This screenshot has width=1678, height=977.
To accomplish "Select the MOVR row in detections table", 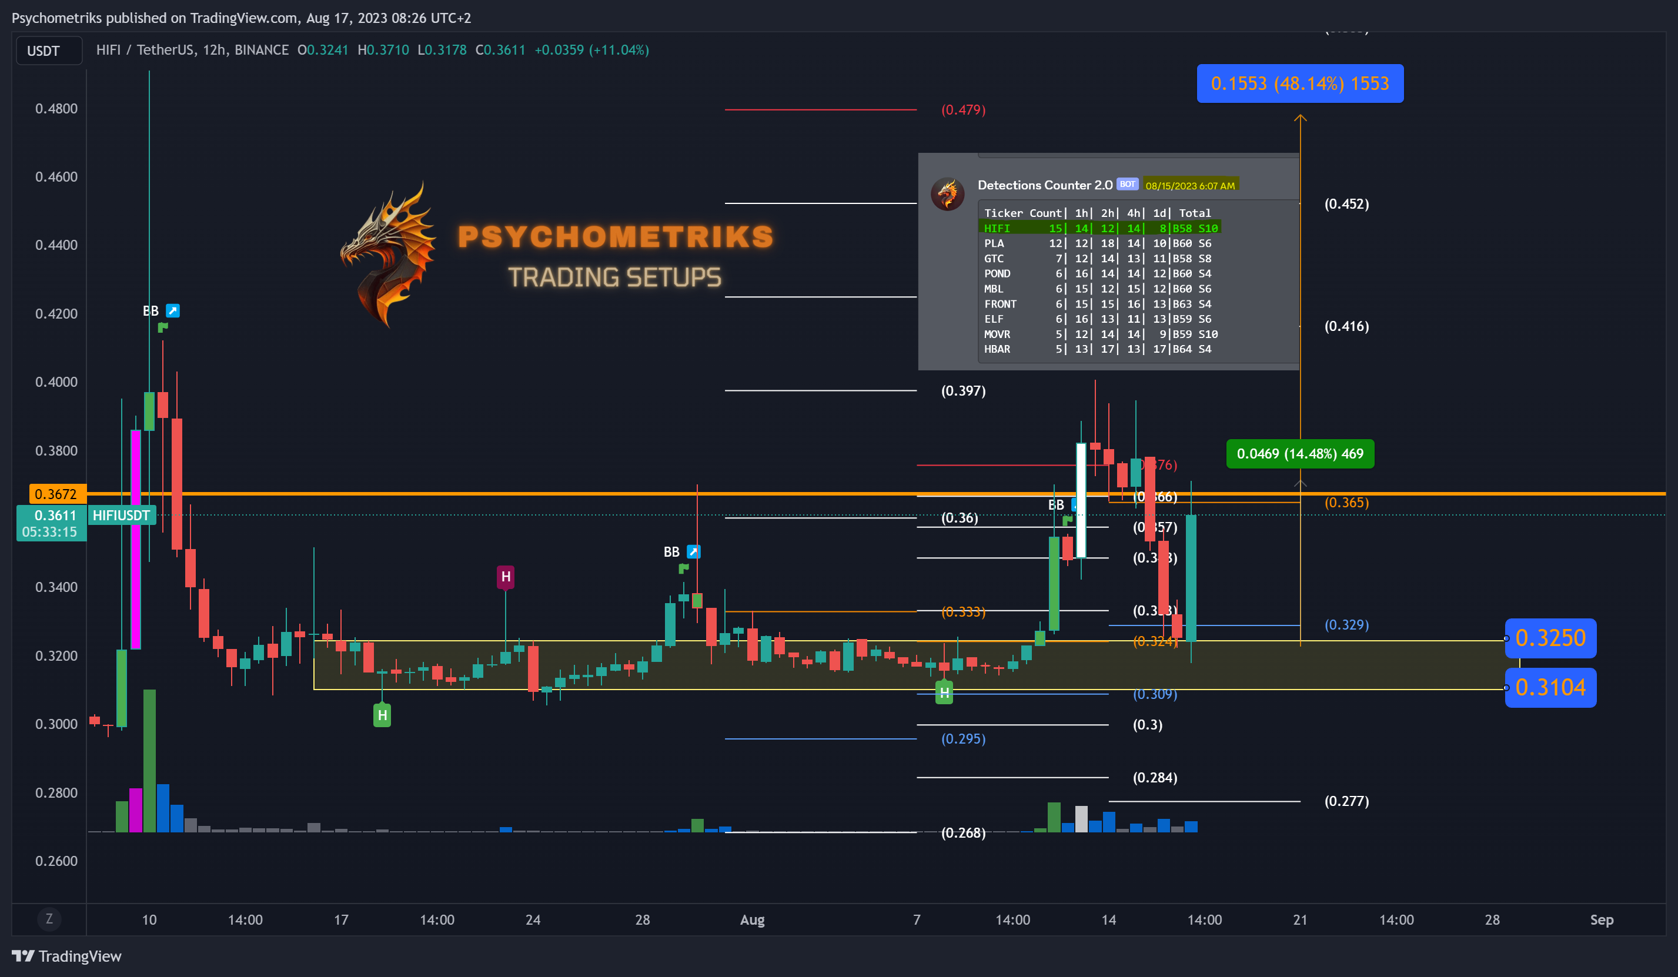I will tap(1101, 334).
